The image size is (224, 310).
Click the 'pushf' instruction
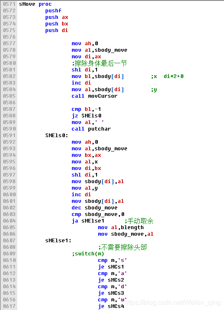(53, 11)
